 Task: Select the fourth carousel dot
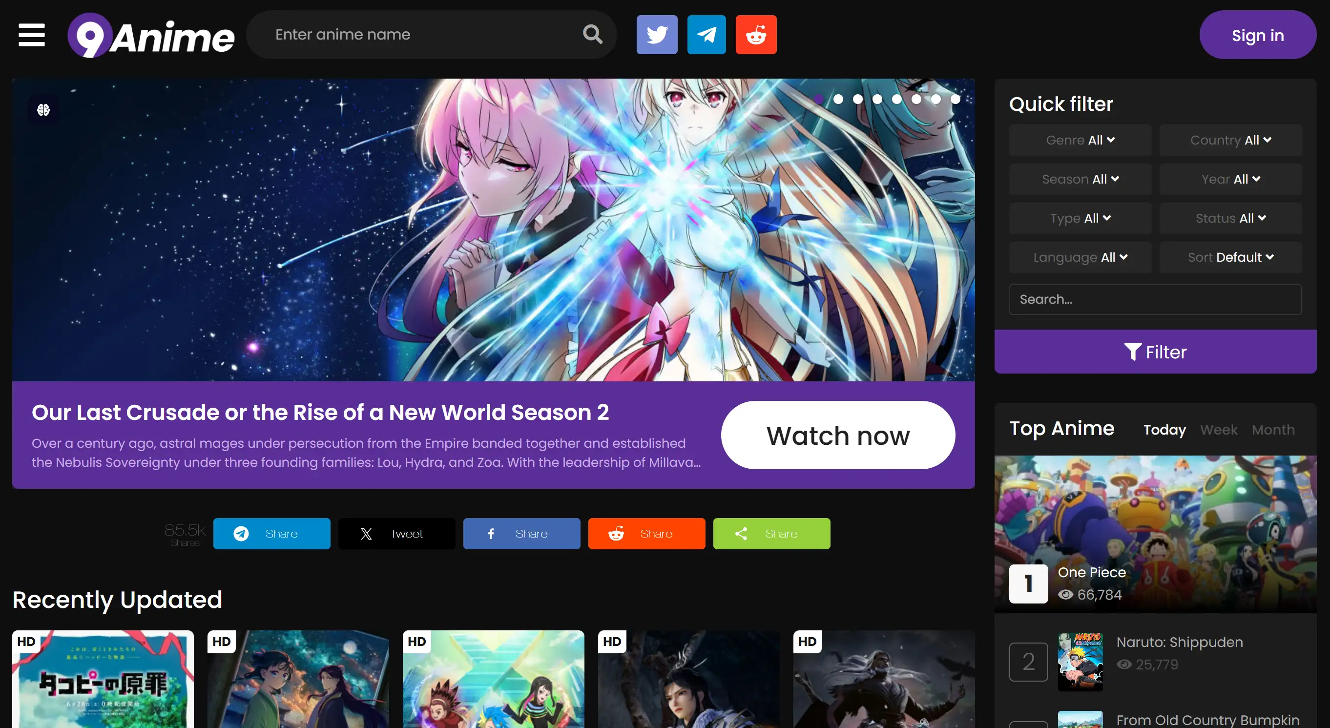click(877, 99)
